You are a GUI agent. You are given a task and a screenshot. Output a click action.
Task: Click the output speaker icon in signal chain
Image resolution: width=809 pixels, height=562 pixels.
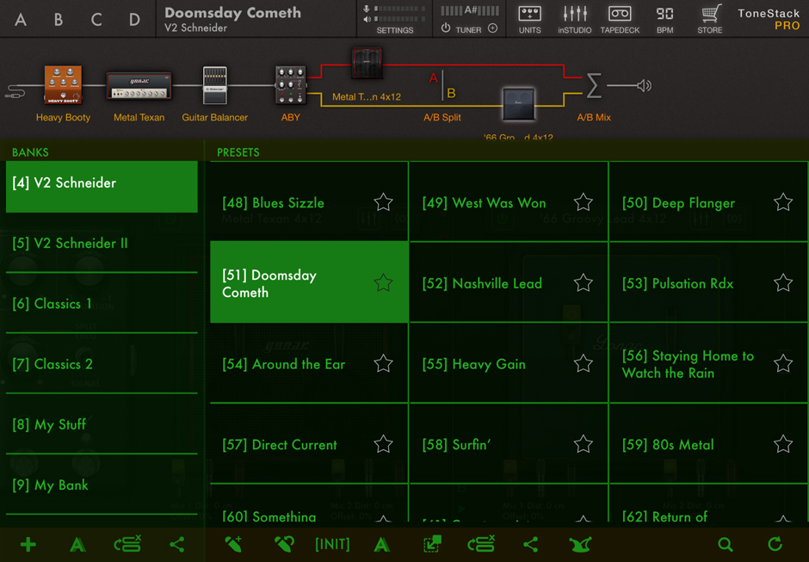644,86
